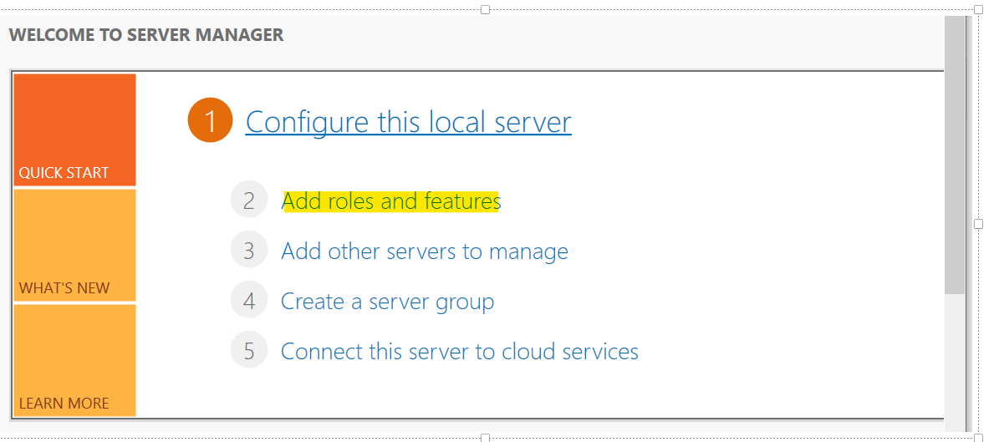Open the Create a server group link

click(387, 301)
